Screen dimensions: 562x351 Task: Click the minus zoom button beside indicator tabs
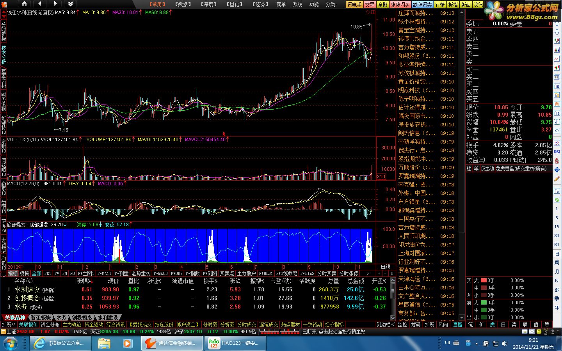click(385, 273)
